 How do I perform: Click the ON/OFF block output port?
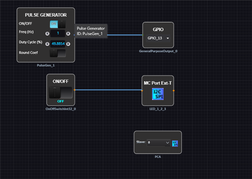click(74, 90)
